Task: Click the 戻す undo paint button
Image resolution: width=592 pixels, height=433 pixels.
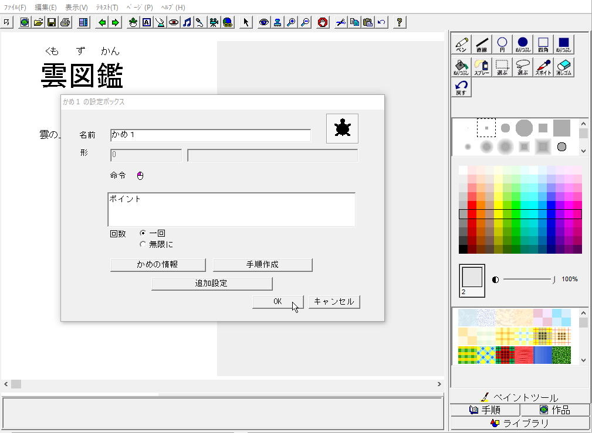Action: click(x=461, y=88)
